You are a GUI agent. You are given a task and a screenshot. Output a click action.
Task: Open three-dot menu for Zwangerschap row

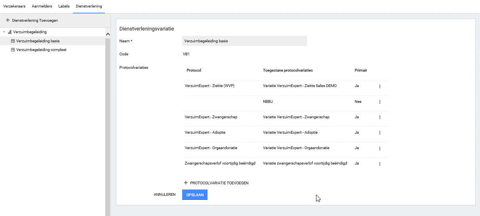click(x=379, y=117)
